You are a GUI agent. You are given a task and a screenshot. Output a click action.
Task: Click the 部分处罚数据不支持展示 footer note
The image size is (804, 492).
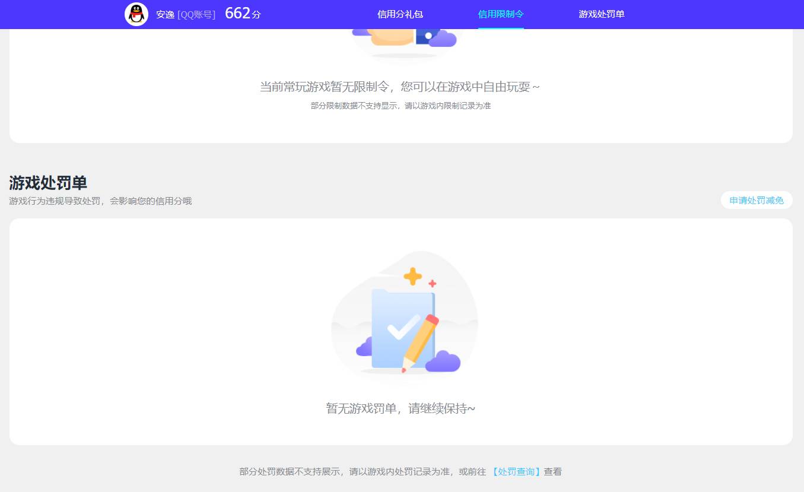click(x=356, y=471)
